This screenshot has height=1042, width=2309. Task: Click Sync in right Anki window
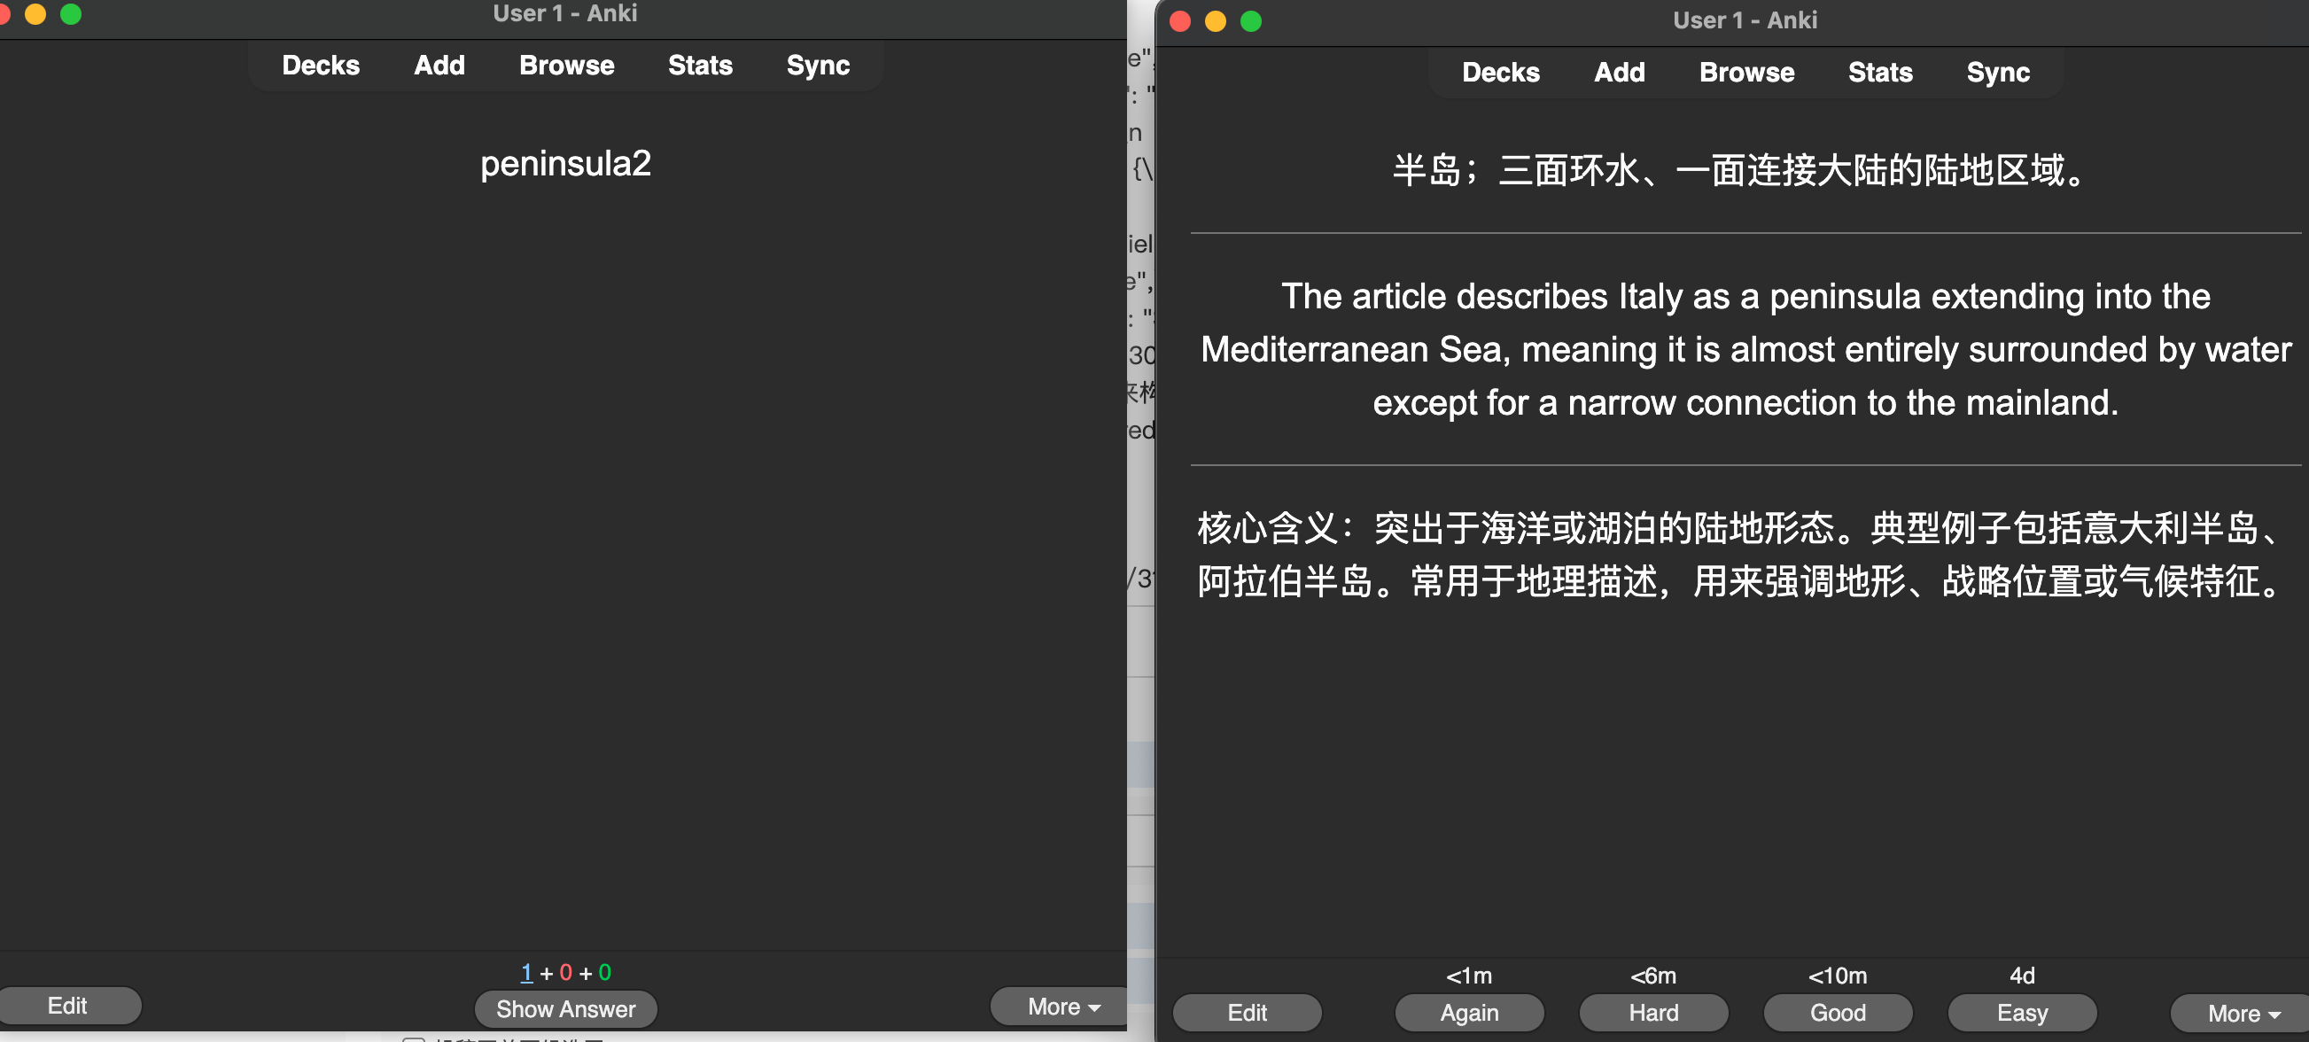(1997, 73)
